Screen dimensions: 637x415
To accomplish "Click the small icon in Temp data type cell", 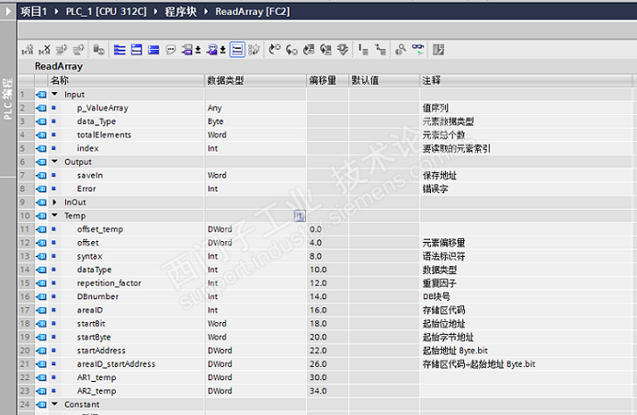I will click(x=300, y=215).
